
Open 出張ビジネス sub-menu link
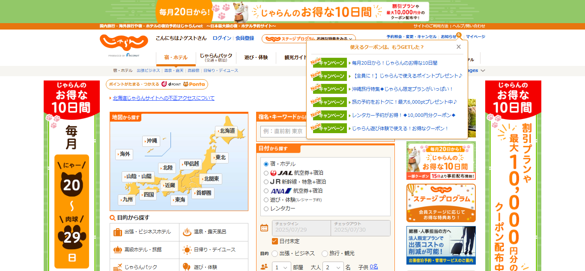point(148,71)
